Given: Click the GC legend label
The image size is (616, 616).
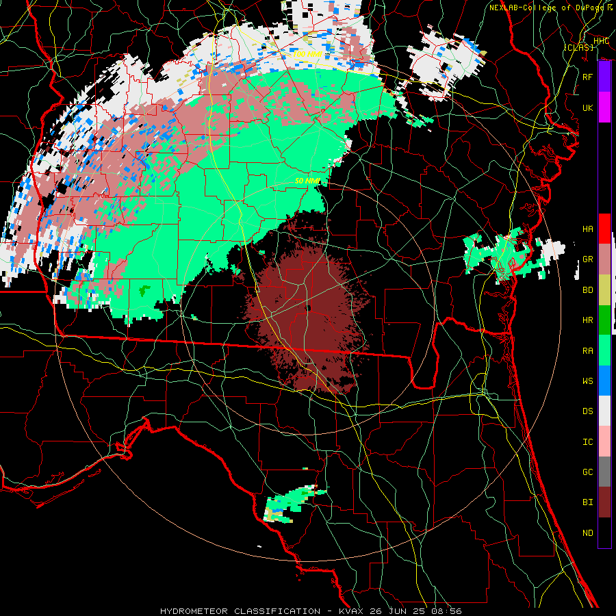Looking at the screenshot, I should coord(587,472).
